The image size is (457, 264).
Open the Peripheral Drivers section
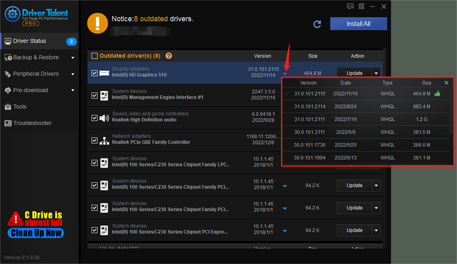tap(39, 74)
